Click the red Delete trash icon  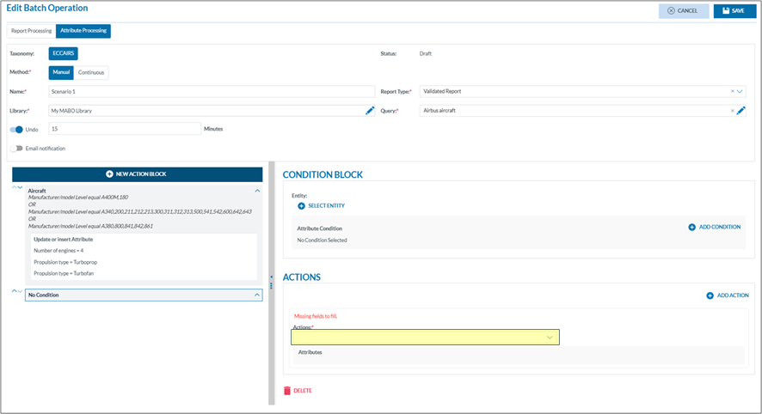287,391
